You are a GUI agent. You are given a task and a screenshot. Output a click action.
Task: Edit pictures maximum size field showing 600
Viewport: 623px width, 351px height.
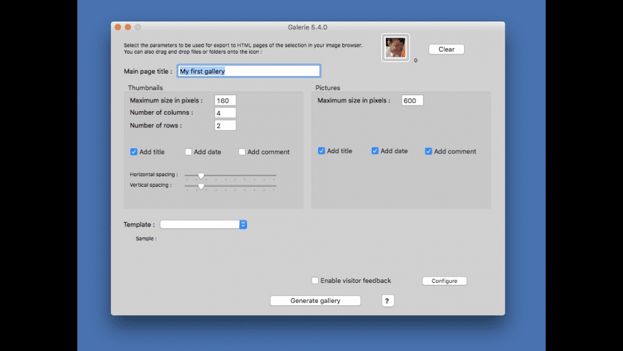(x=412, y=100)
